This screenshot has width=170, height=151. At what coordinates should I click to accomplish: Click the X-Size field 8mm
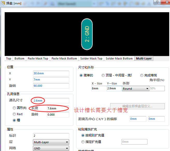pos(99,88)
